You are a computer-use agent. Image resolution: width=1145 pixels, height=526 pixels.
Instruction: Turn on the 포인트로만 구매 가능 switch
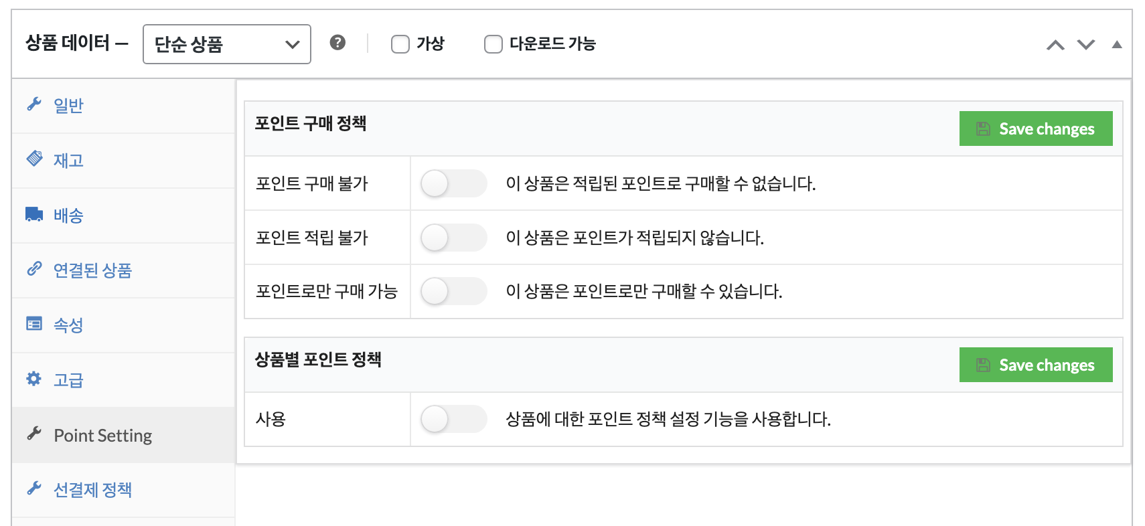click(453, 291)
